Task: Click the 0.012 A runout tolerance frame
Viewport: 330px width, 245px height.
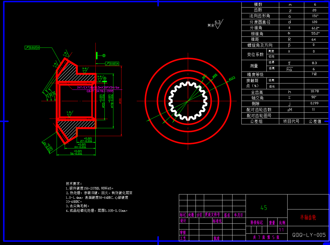Action: pyautogui.click(x=32, y=48)
